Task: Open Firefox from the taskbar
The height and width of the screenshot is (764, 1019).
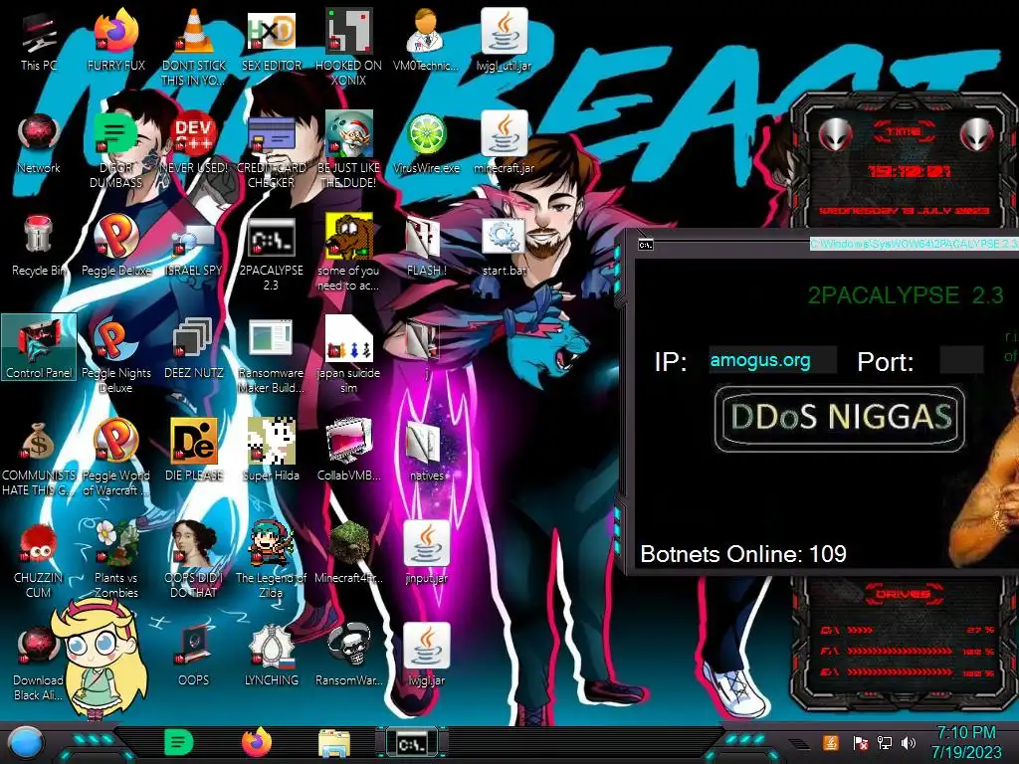Action: pos(257,742)
